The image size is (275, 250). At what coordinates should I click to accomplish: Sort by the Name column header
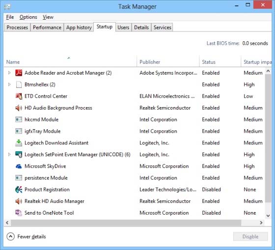(x=70, y=61)
